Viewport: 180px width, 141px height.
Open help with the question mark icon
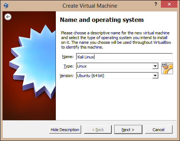pos(156,4)
